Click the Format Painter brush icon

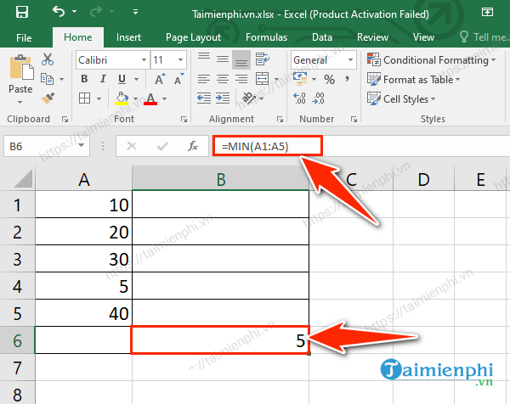pyautogui.click(x=48, y=98)
